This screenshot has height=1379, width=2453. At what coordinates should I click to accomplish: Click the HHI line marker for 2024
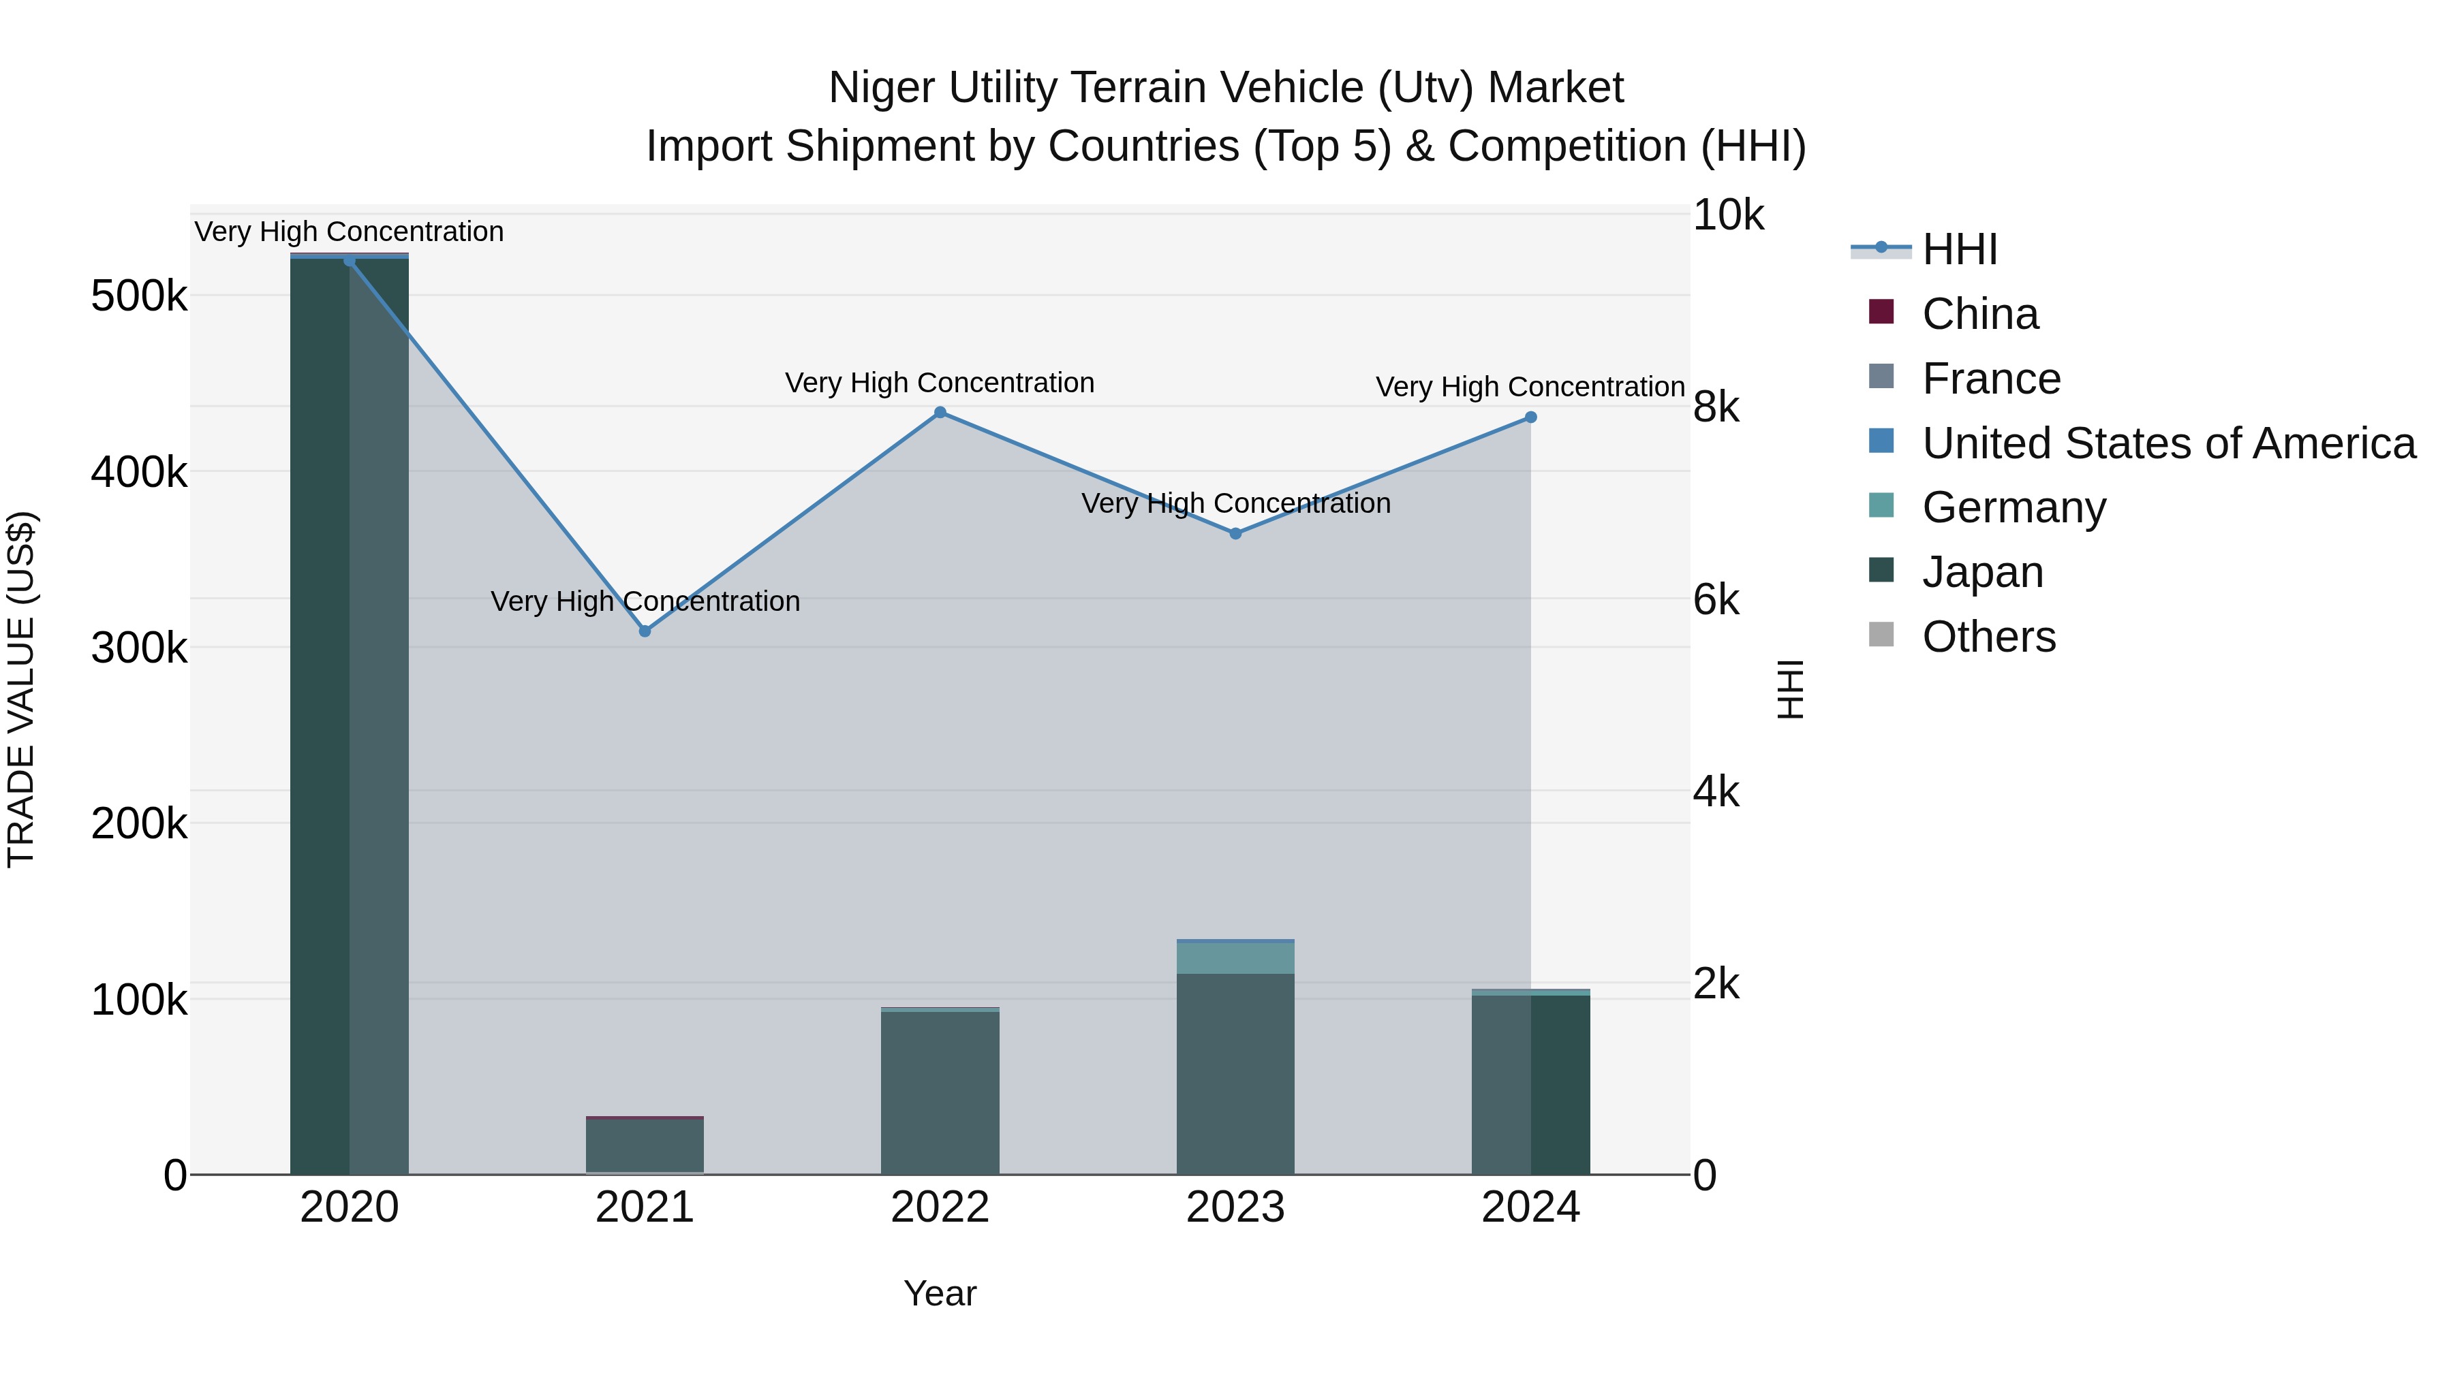[x=1530, y=417]
